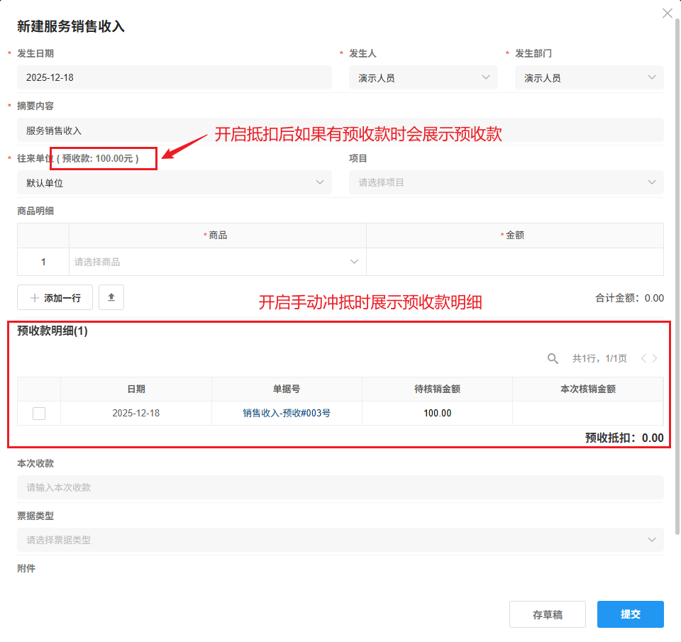Check the prepayment row dated 2025-12-18
Screen dimensions: 681x642
pos(39,413)
